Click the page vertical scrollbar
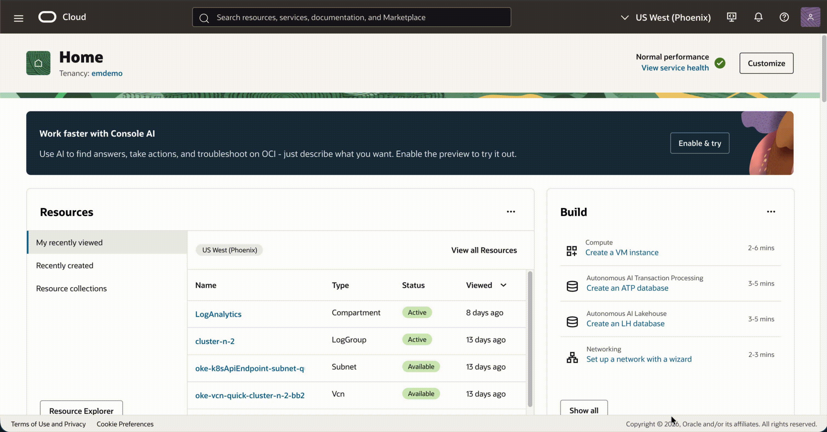 [x=824, y=69]
